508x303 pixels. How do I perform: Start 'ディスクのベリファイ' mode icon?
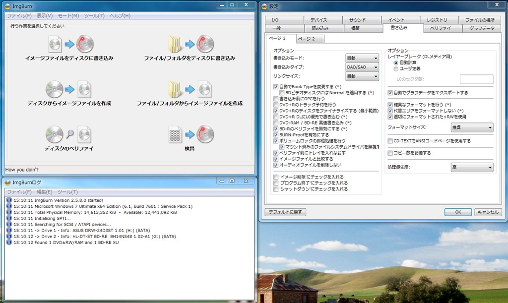(68, 135)
